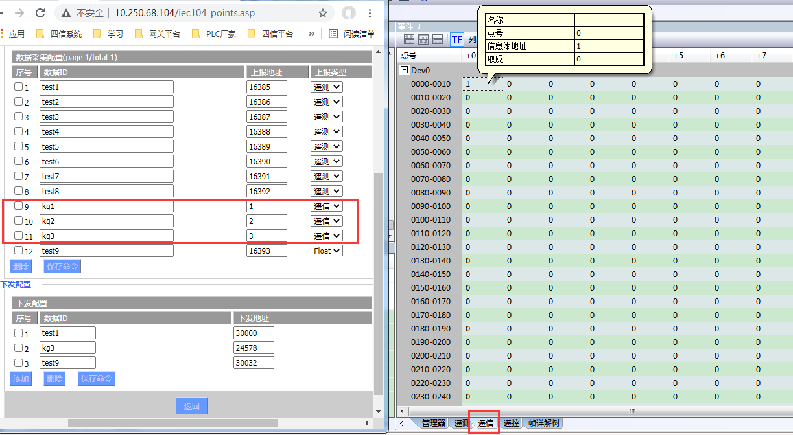Open the 学习 bookmark folder

click(x=108, y=34)
